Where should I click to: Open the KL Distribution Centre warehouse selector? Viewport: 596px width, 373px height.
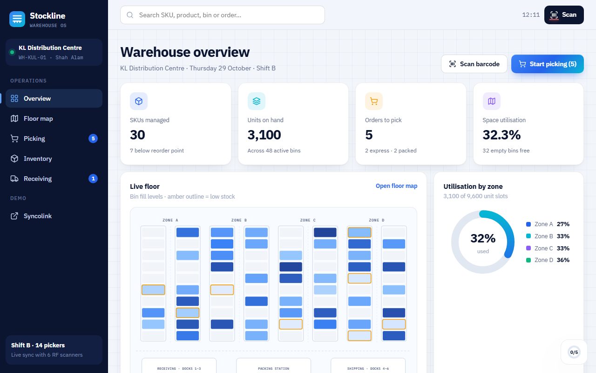(x=54, y=52)
